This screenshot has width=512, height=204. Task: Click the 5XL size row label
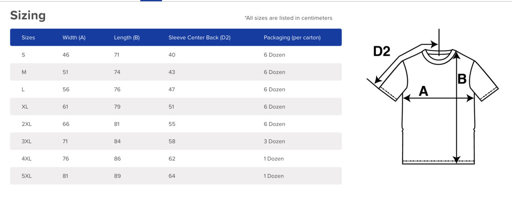[x=26, y=176]
